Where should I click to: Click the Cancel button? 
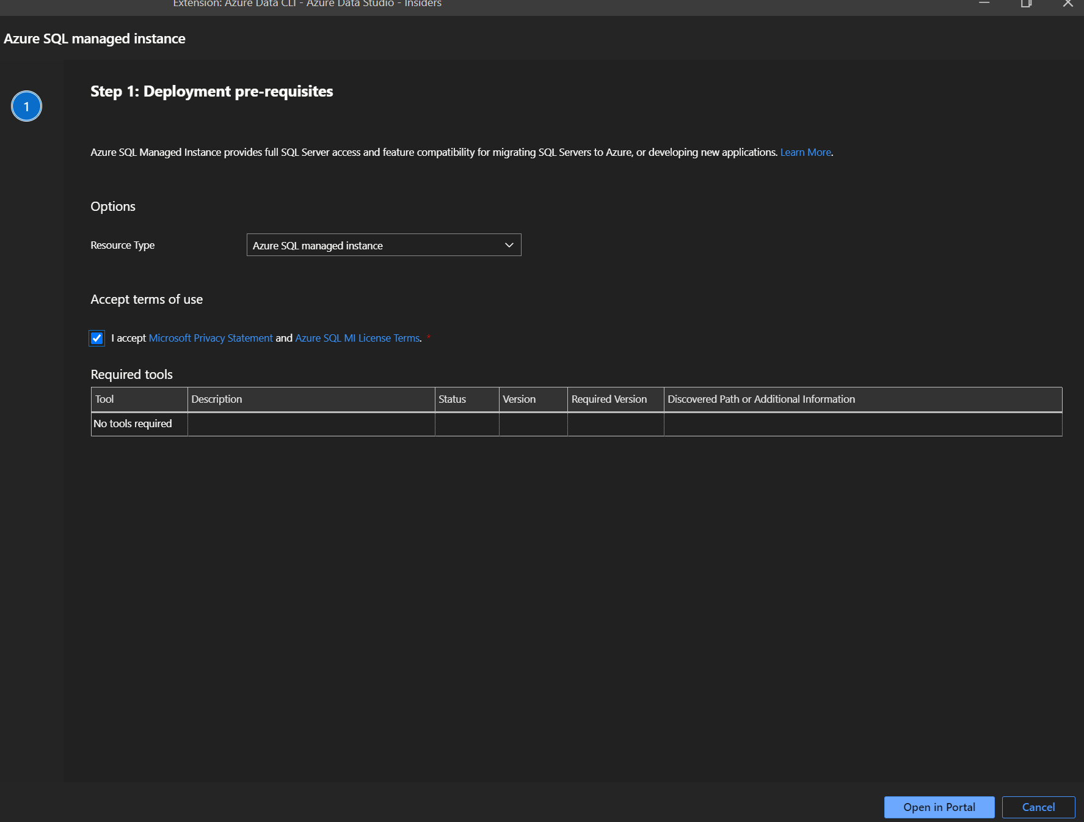tap(1038, 807)
